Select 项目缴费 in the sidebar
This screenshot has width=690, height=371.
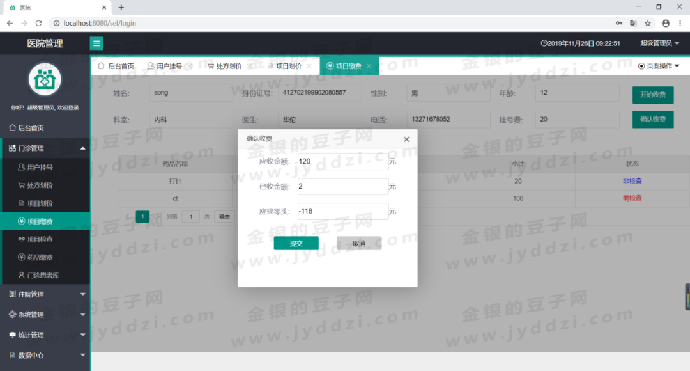click(x=46, y=221)
